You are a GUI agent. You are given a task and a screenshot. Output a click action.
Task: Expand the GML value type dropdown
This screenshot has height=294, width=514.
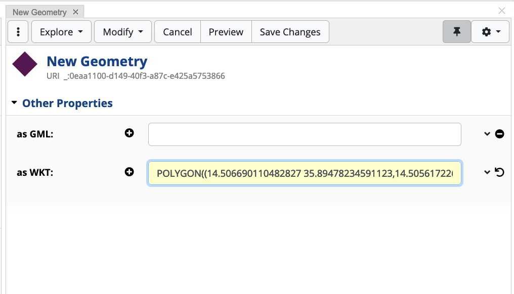[x=487, y=133]
